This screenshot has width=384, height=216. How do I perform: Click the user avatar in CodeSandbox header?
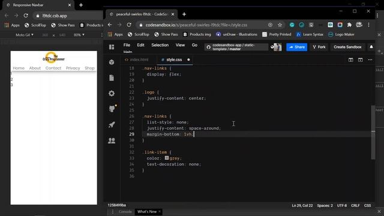point(277,47)
